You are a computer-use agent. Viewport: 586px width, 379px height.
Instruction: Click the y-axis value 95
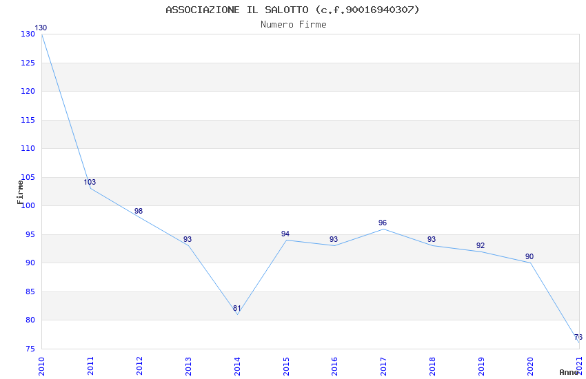click(x=30, y=234)
